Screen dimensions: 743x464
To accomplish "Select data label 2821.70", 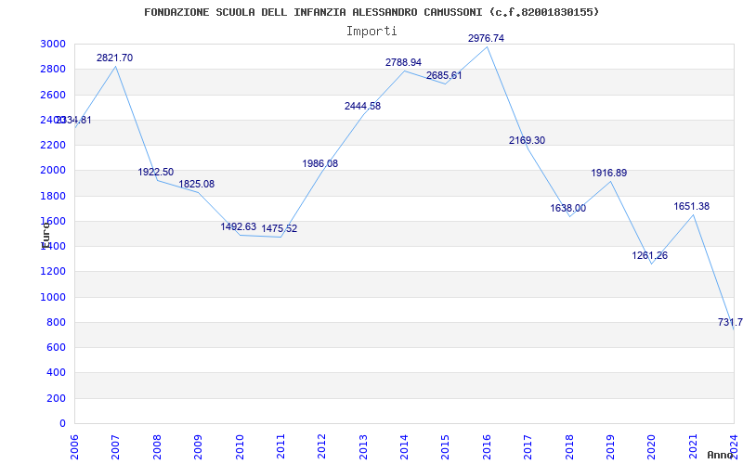I will click(114, 58).
